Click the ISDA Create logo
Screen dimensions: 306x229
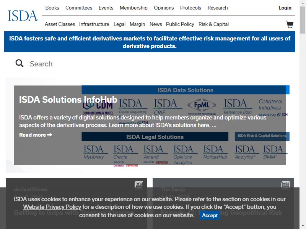(125, 155)
